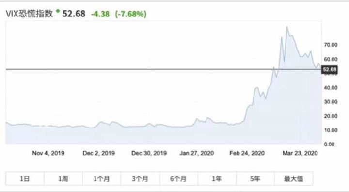Click the 52.68 current price label tag
Viewport: 349px width, 192px height.
330,69
